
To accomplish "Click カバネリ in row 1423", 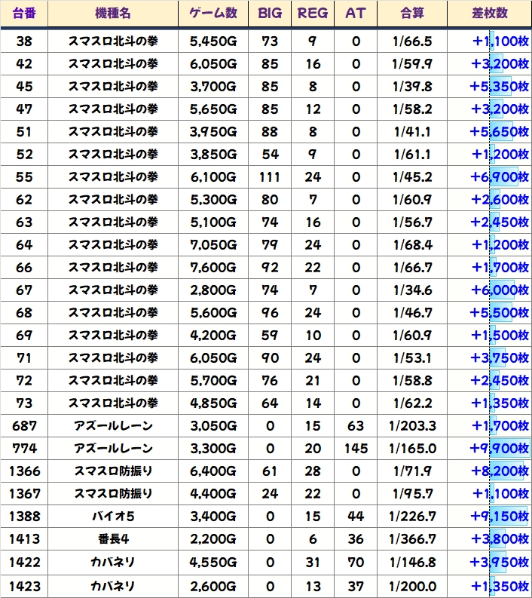I will pyautogui.click(x=113, y=586).
